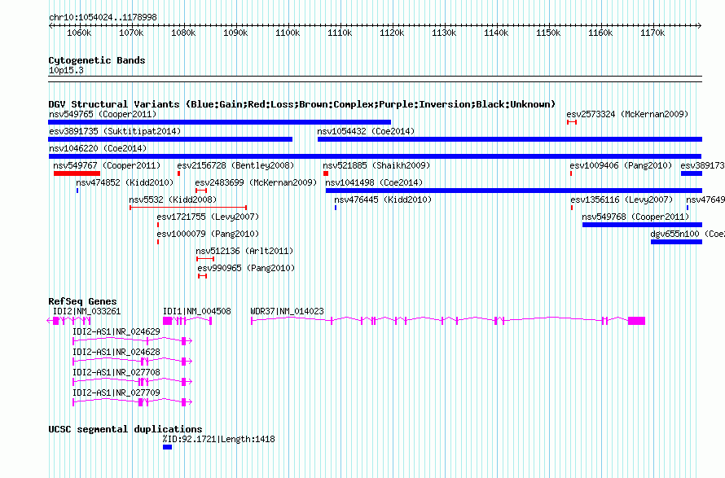Open esv1721755 (Levy2007) variant
725x478 pixels.
point(208,217)
